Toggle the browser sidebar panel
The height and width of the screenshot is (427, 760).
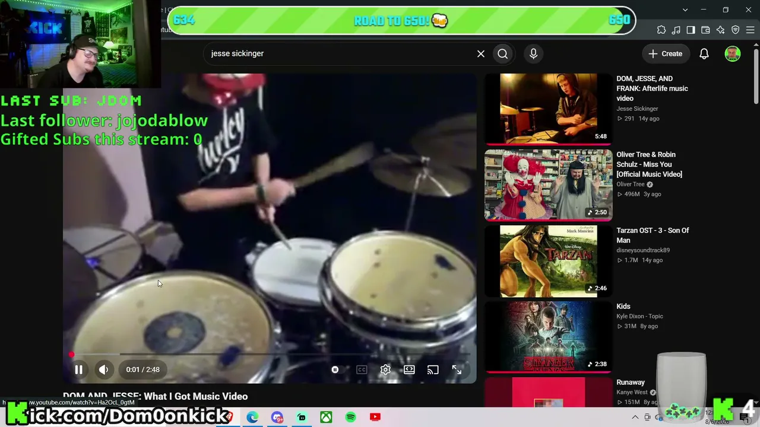(691, 30)
